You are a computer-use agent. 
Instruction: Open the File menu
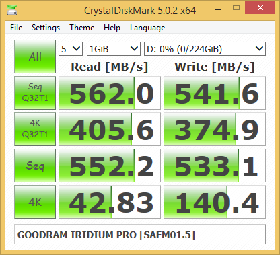tap(16, 28)
